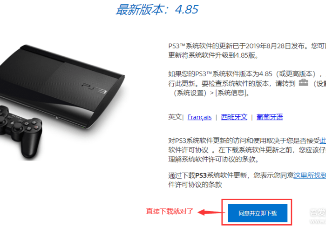Click the settings briefcase icon
Screen dimensions: 326x228
tap(304, 82)
